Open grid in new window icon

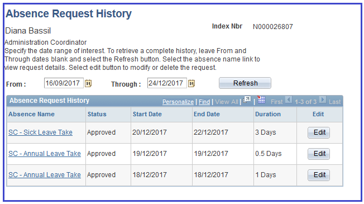click(x=247, y=100)
